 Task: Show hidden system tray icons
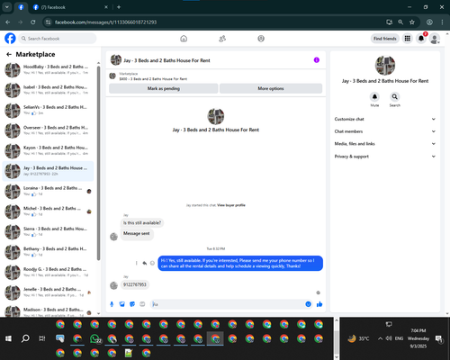pos(380,338)
